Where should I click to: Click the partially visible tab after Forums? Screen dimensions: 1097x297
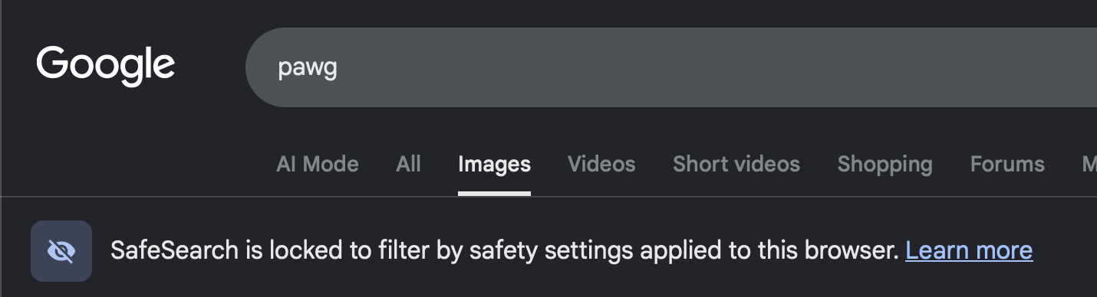coord(1089,164)
